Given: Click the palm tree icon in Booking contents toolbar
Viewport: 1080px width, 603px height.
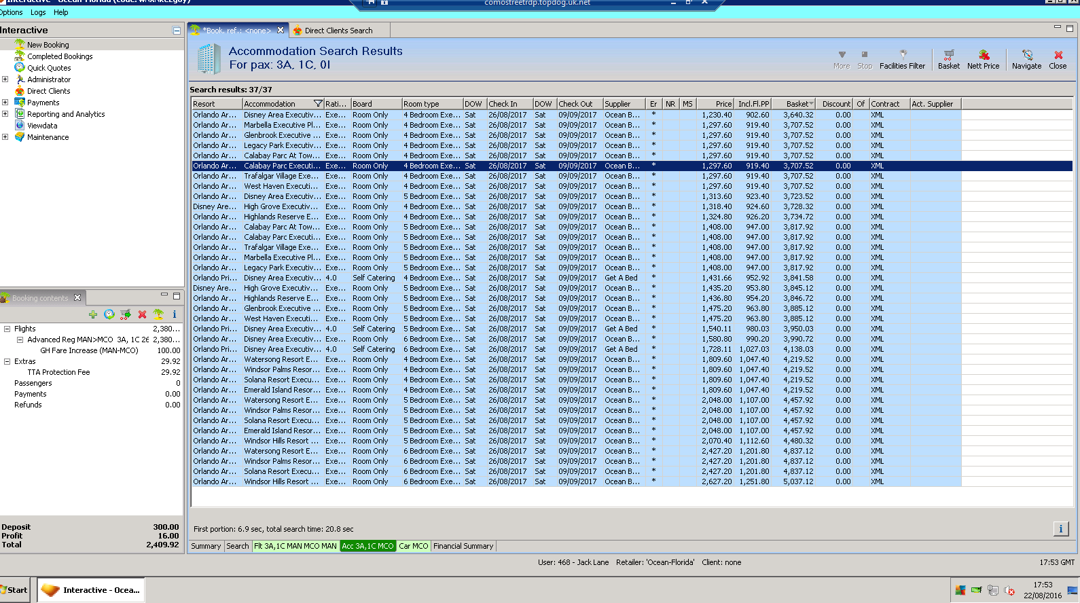Looking at the screenshot, I should (158, 314).
